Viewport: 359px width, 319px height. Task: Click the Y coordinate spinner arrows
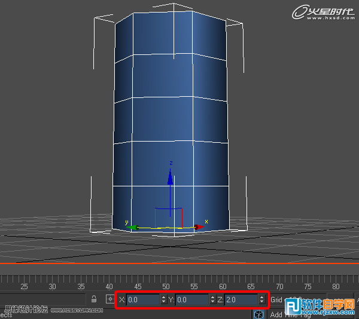click(213, 299)
